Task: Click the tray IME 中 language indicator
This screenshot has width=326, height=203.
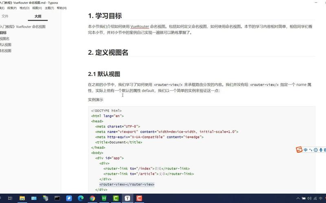Action: coord(321,199)
